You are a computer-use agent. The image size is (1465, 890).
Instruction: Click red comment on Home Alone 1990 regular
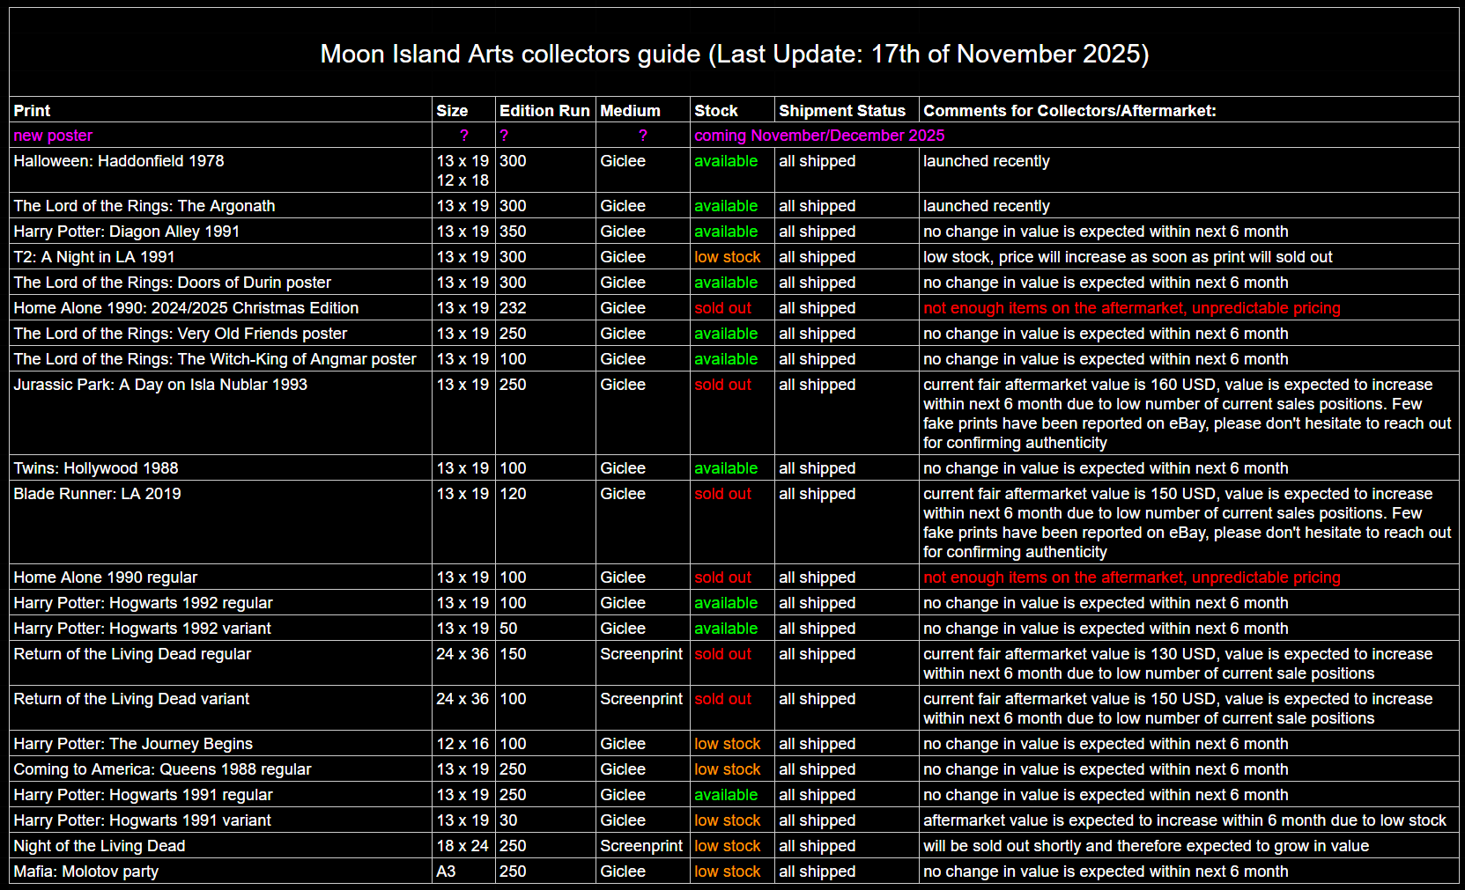click(1131, 577)
